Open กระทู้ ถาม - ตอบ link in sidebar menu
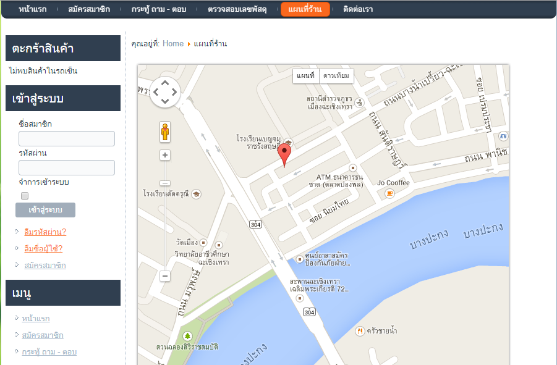The image size is (557, 365). 49,352
